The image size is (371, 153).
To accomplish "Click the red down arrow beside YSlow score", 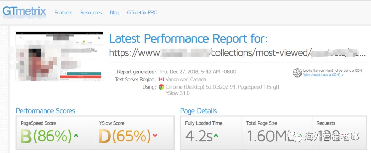I will (155, 136).
